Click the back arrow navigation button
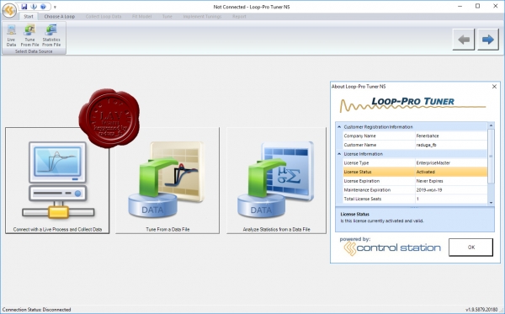Viewport: 505px width, 314px height. coord(464,40)
